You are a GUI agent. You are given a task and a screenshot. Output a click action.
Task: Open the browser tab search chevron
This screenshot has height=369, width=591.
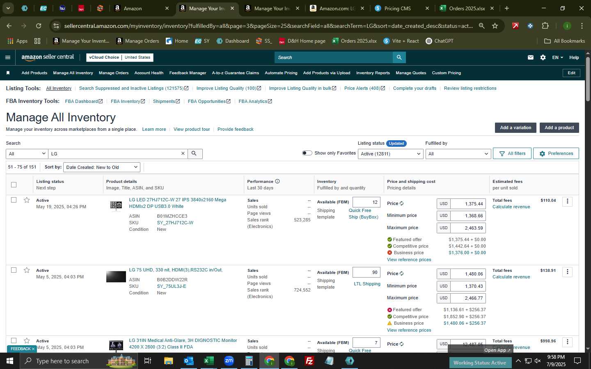8,8
